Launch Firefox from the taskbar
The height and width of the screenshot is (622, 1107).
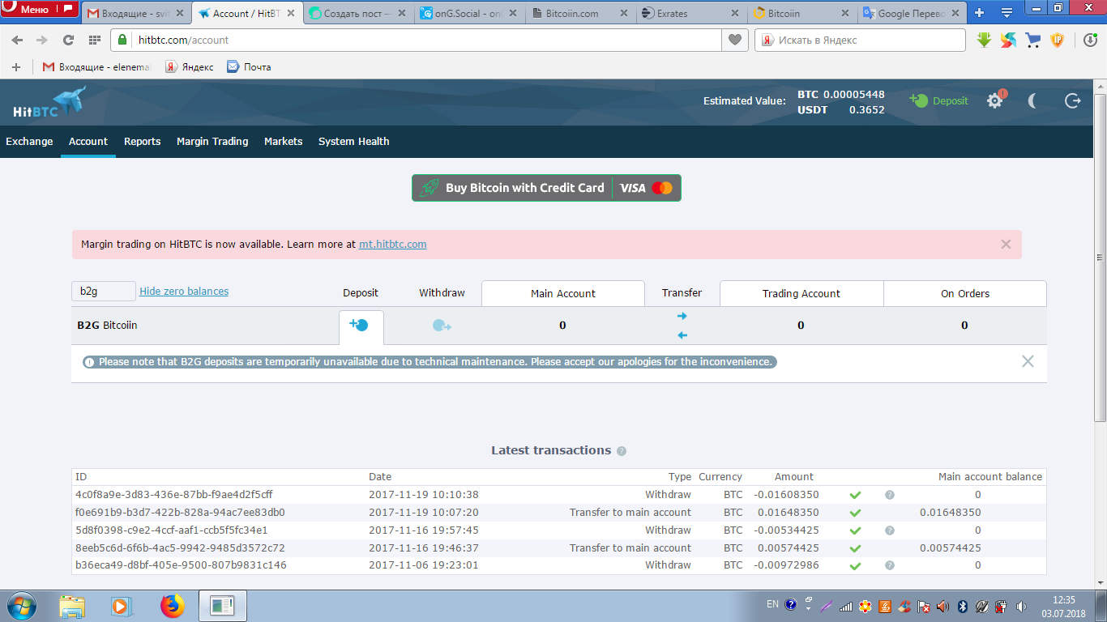pos(172,606)
